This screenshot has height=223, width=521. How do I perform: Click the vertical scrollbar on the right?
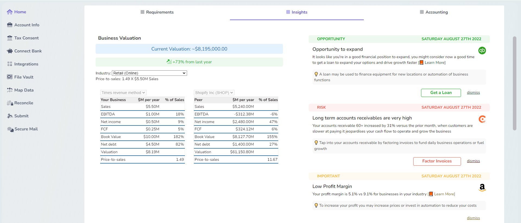pyautogui.click(x=514, y=83)
